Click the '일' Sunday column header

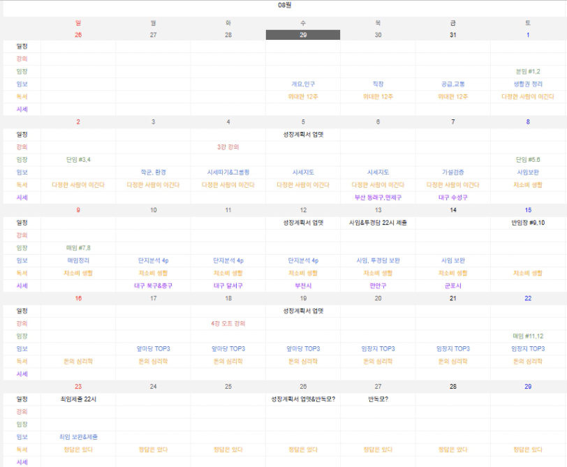tap(78, 23)
